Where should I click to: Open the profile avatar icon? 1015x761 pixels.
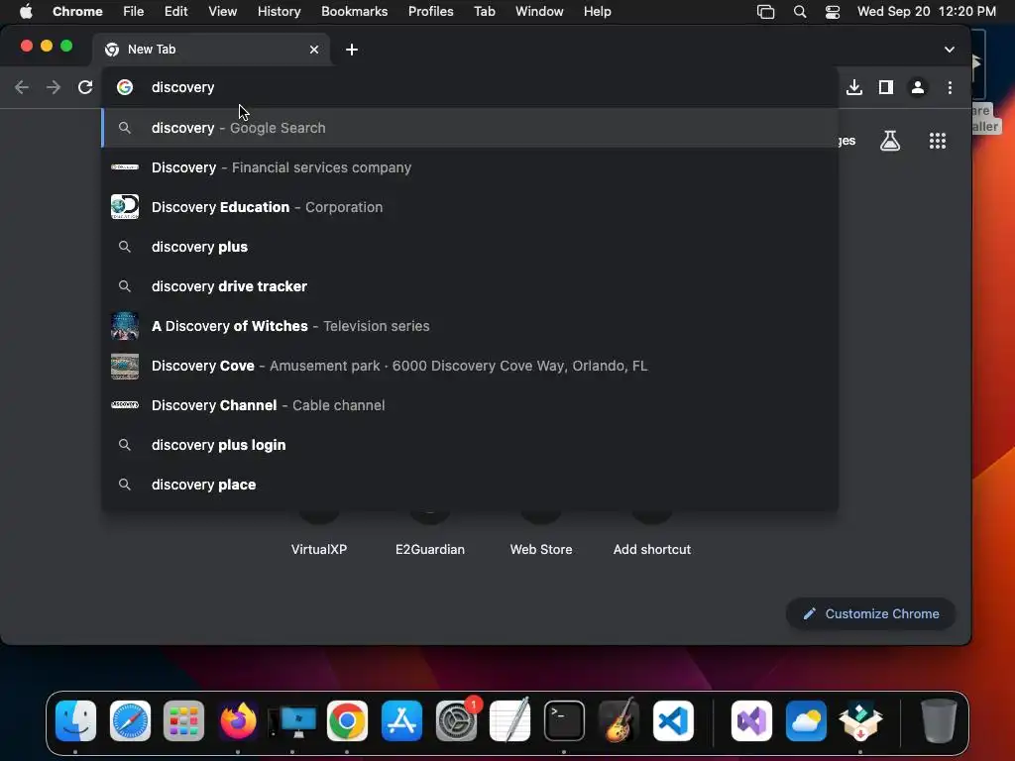pos(917,87)
